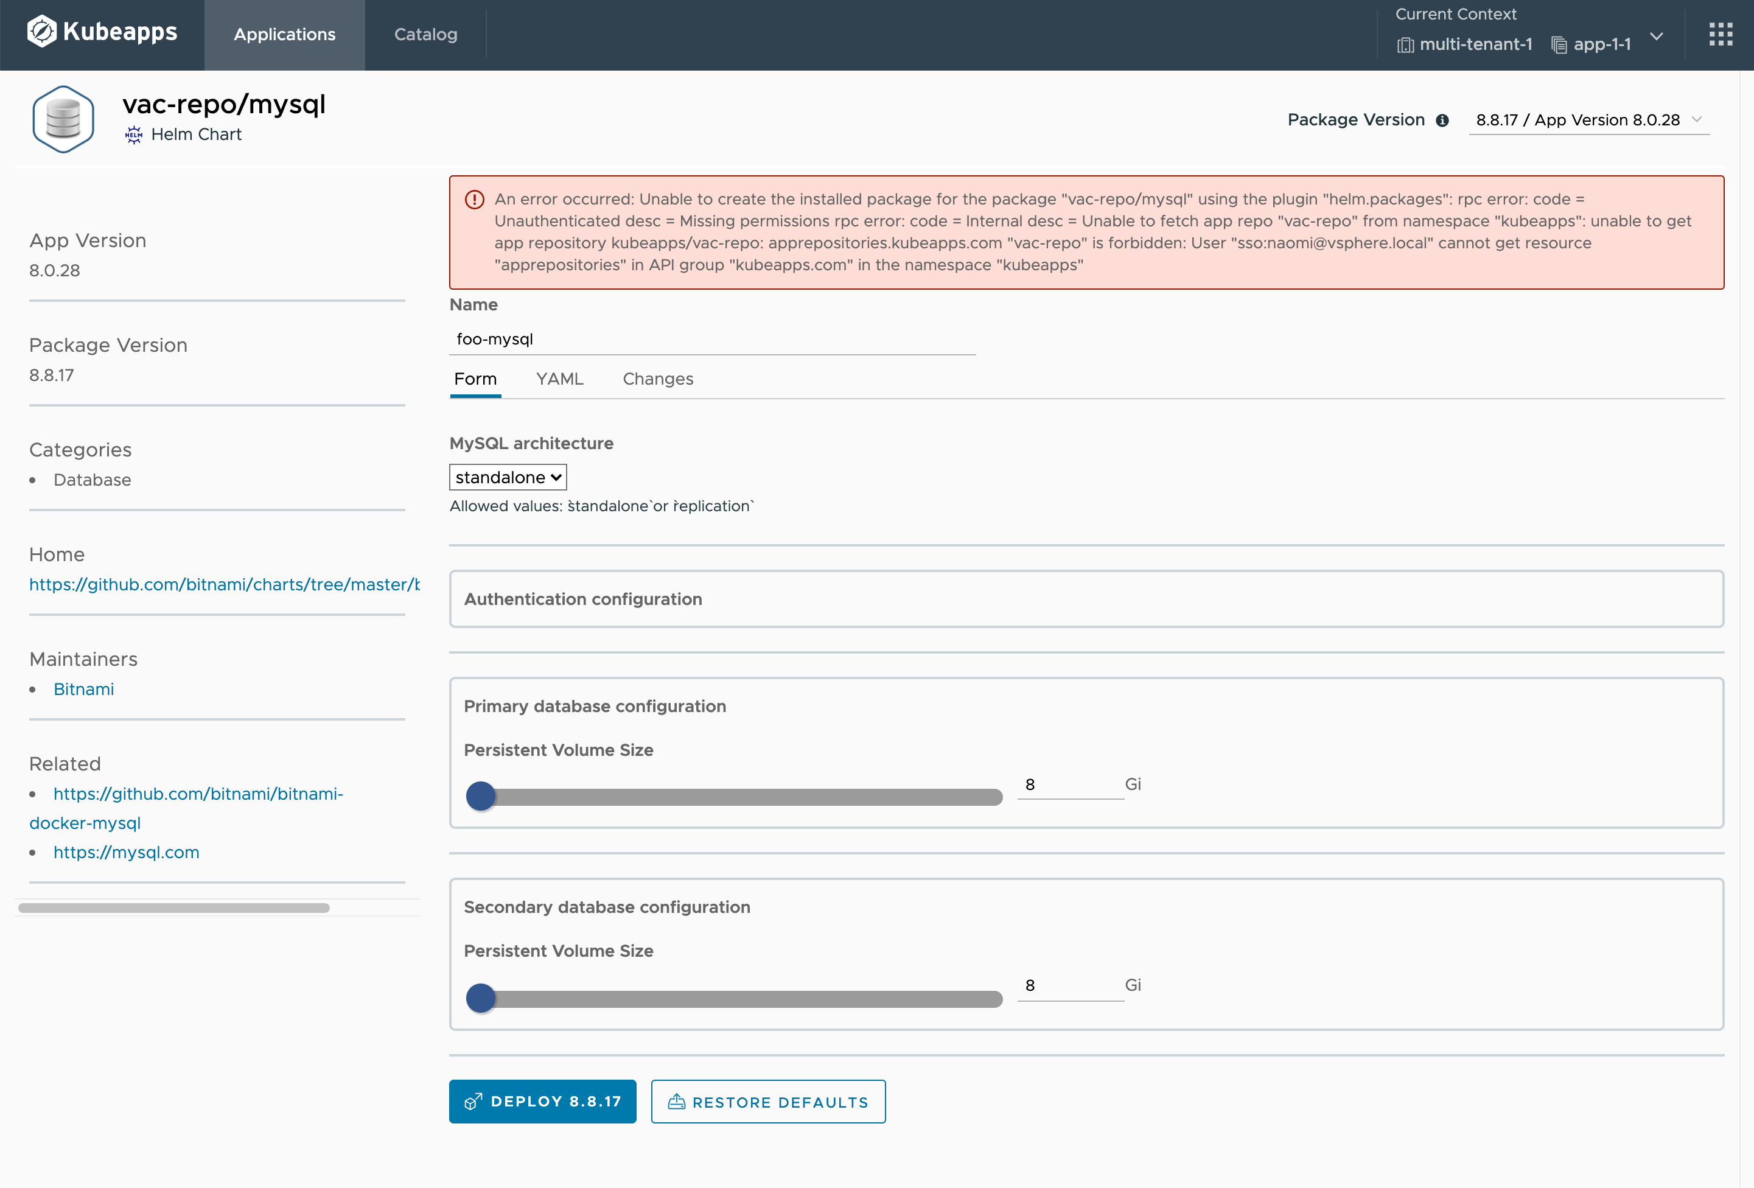Click the error alert exclamation icon
The height and width of the screenshot is (1188, 1754).
(x=474, y=199)
